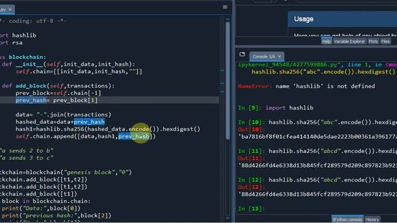397x223 pixels.
Task: Click the Out[12] hash result line
Action: [318, 195]
